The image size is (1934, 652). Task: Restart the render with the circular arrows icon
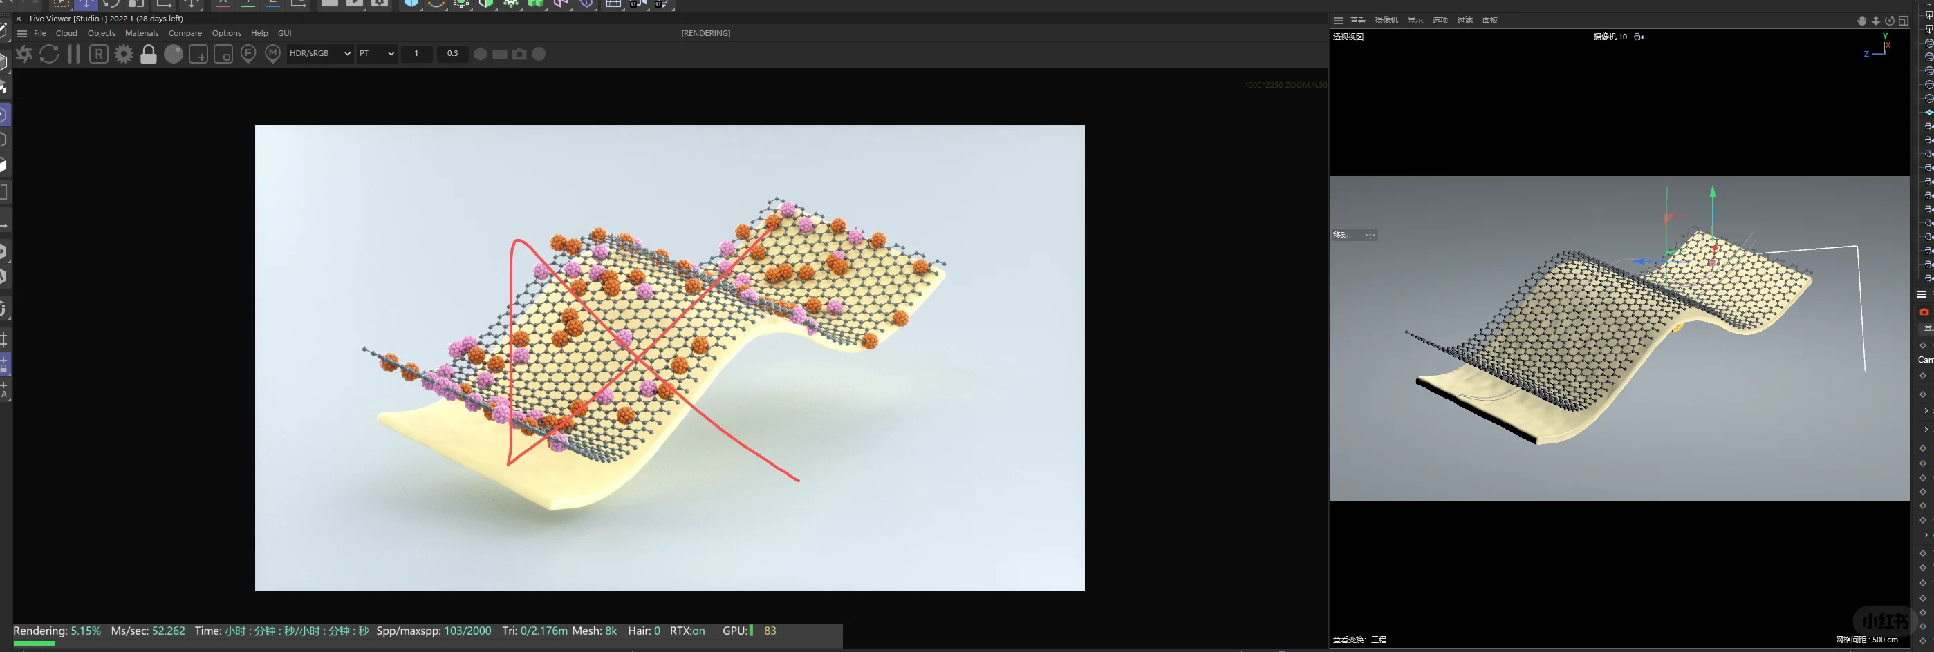[50, 54]
